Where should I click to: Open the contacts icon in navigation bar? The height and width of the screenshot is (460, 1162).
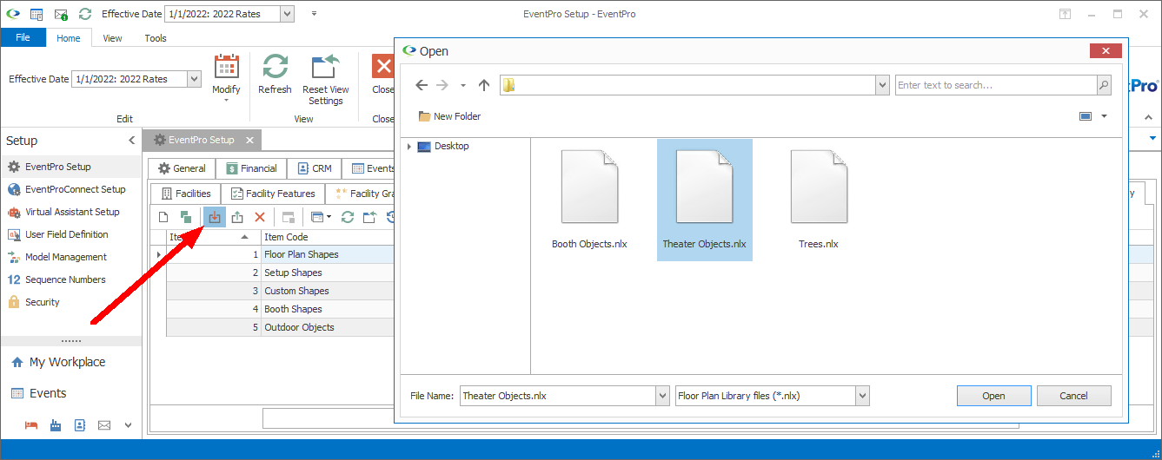(80, 425)
